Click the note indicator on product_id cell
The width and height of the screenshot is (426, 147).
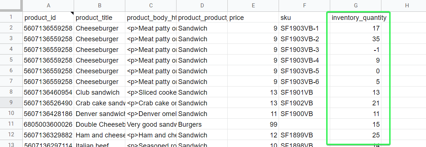[72, 13]
